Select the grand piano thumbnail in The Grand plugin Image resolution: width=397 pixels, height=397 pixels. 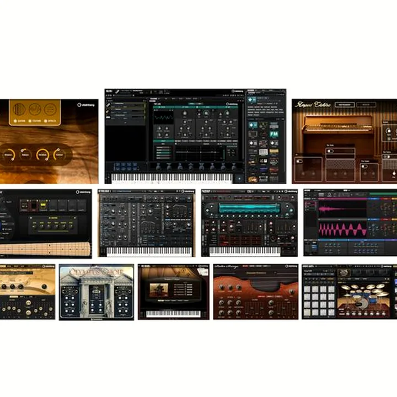159,290
